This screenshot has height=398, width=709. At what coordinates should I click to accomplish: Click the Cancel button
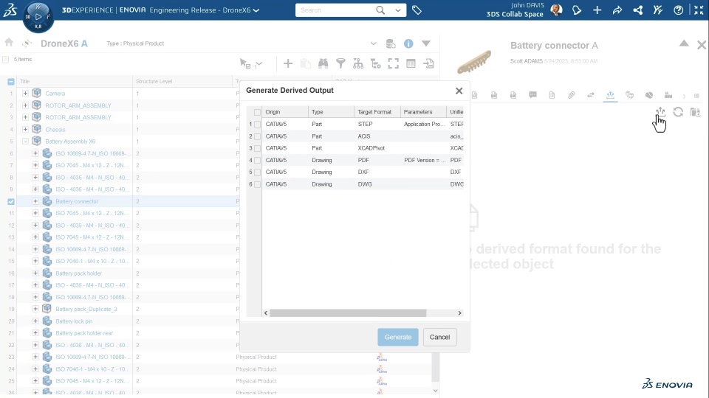[439, 337]
